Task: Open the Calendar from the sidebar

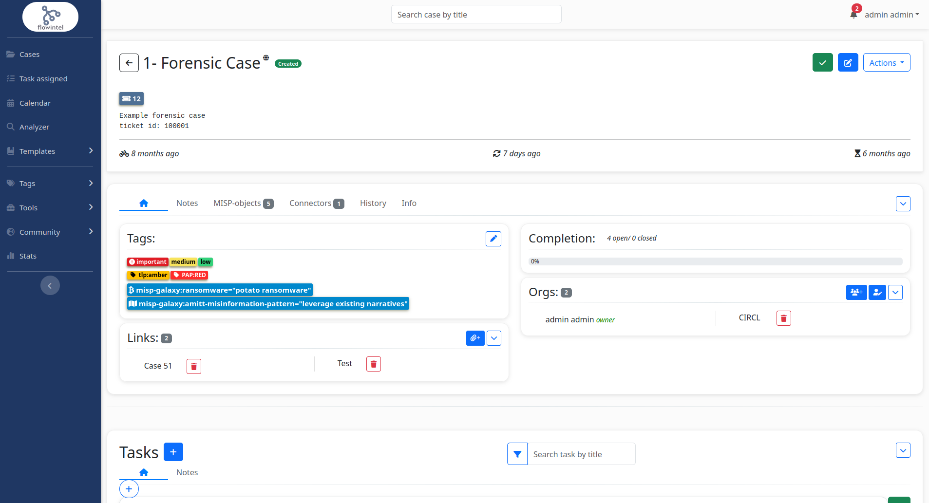Action: tap(35, 103)
